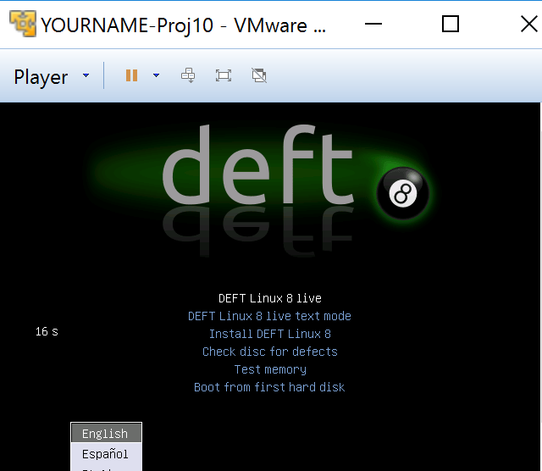Maximize the VMware Player window

[x=451, y=24]
